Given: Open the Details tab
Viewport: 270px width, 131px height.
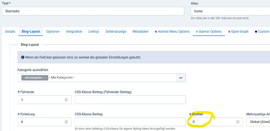Looking at the screenshot, I should tap(10, 31).
